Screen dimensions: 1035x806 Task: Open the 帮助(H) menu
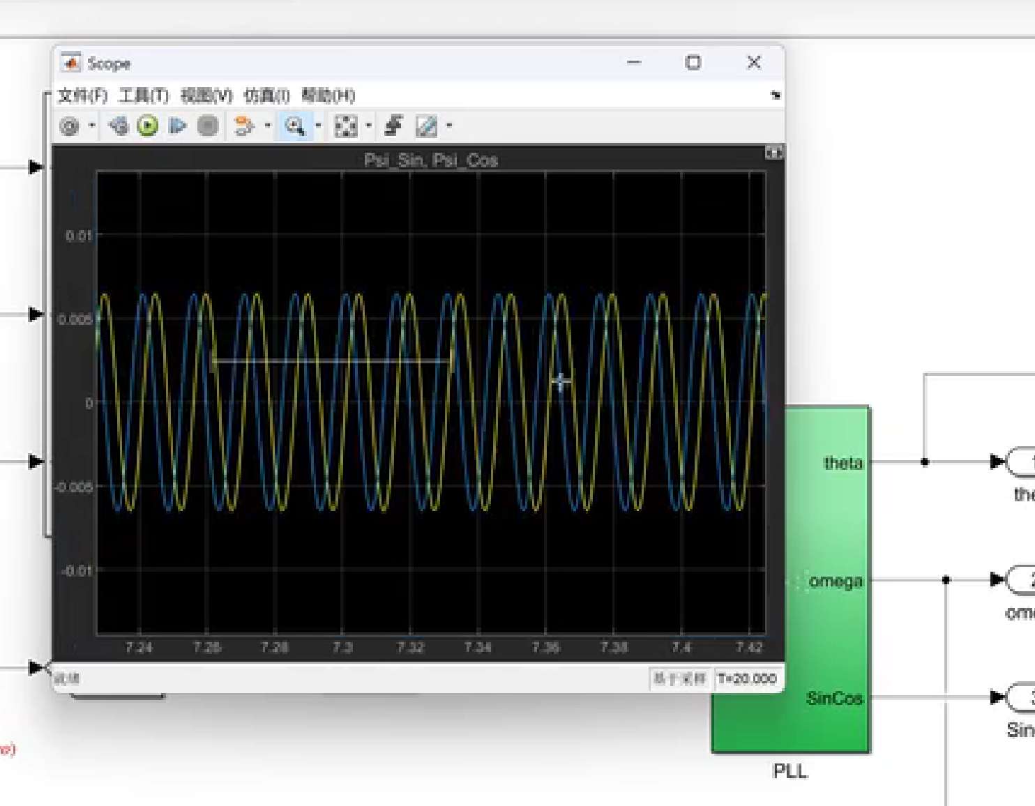[328, 96]
